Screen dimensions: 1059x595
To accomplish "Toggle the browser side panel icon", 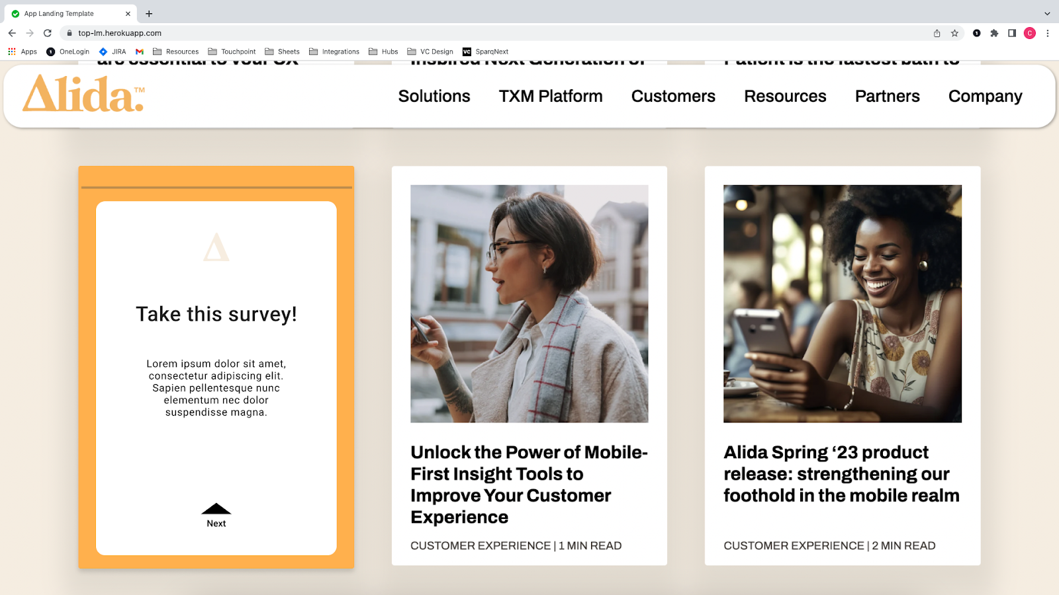I will [x=1012, y=33].
